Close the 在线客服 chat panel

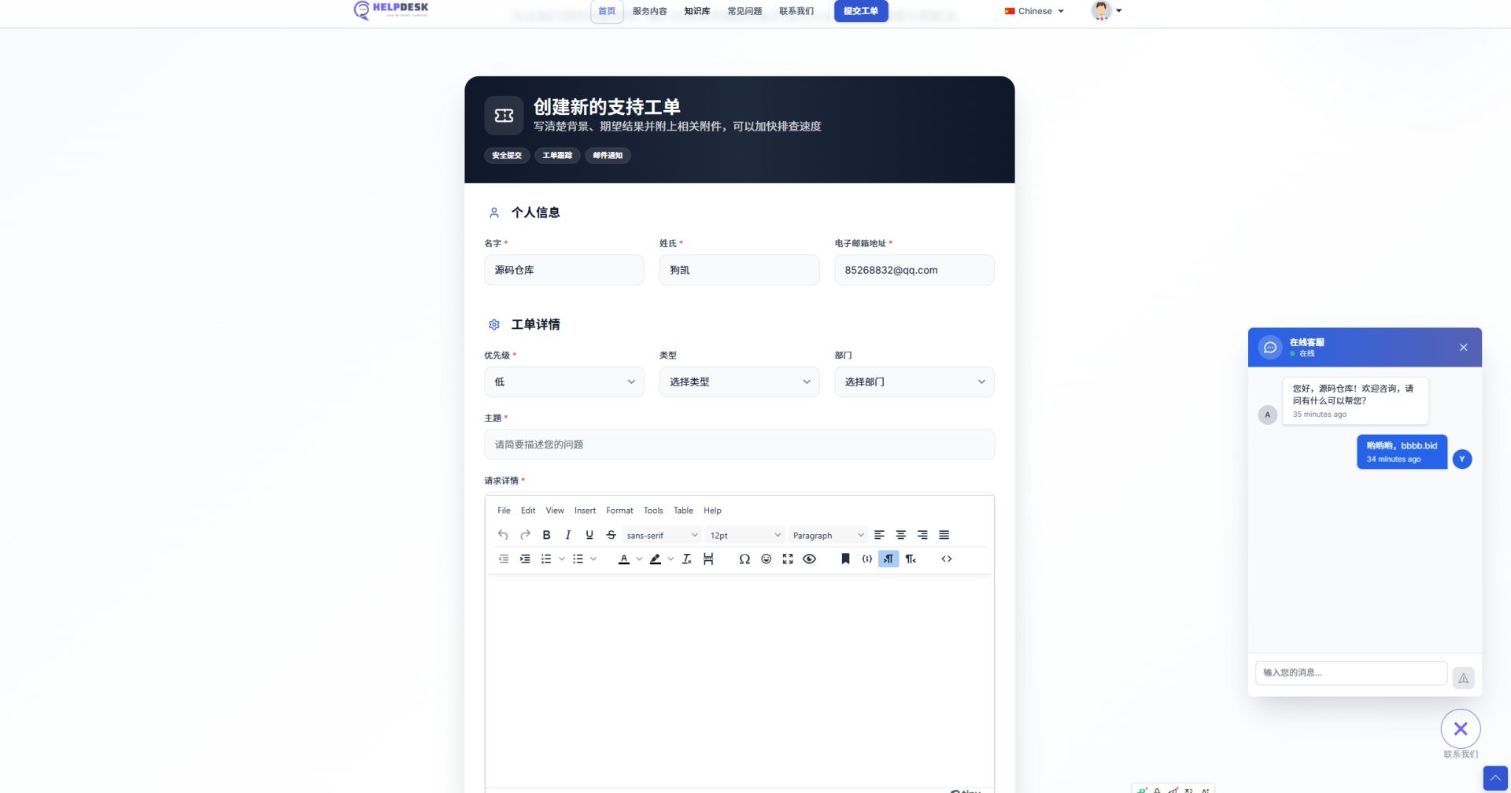coord(1463,347)
